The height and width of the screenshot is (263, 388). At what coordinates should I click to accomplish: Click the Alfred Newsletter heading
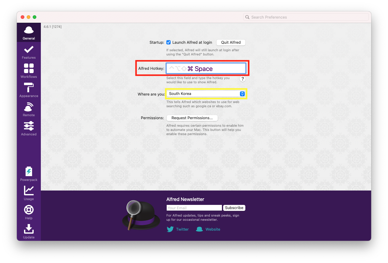[185, 199]
